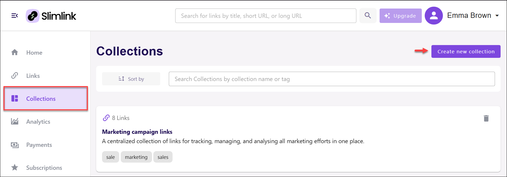Screen dimensions: 507x177
Task: Click the Subscriptions star icon
Action: click(x=15, y=167)
